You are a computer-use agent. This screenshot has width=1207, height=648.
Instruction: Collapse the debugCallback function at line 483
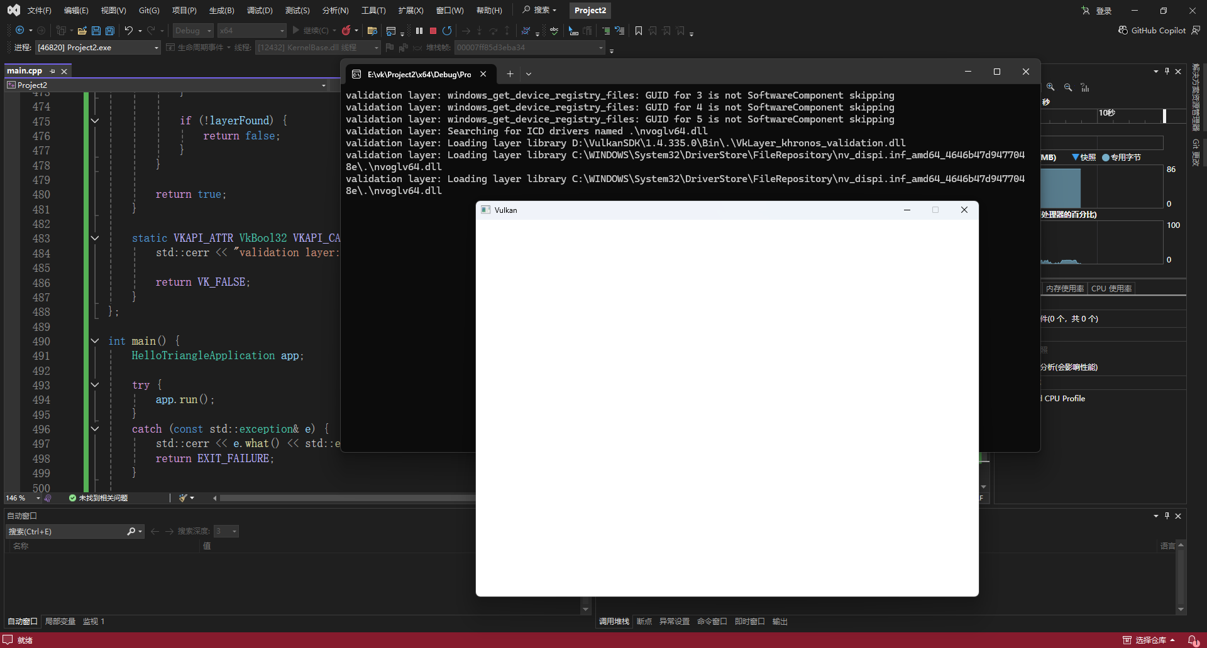click(95, 238)
